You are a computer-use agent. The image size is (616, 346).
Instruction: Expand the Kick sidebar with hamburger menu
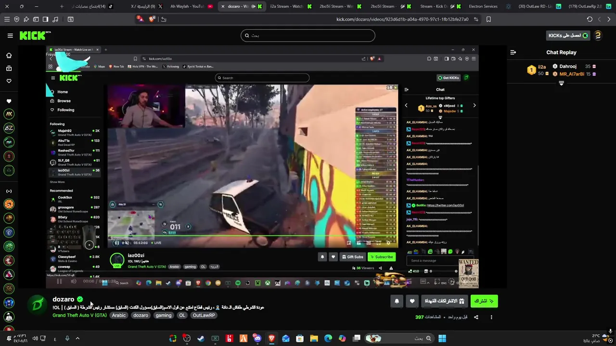point(10,36)
